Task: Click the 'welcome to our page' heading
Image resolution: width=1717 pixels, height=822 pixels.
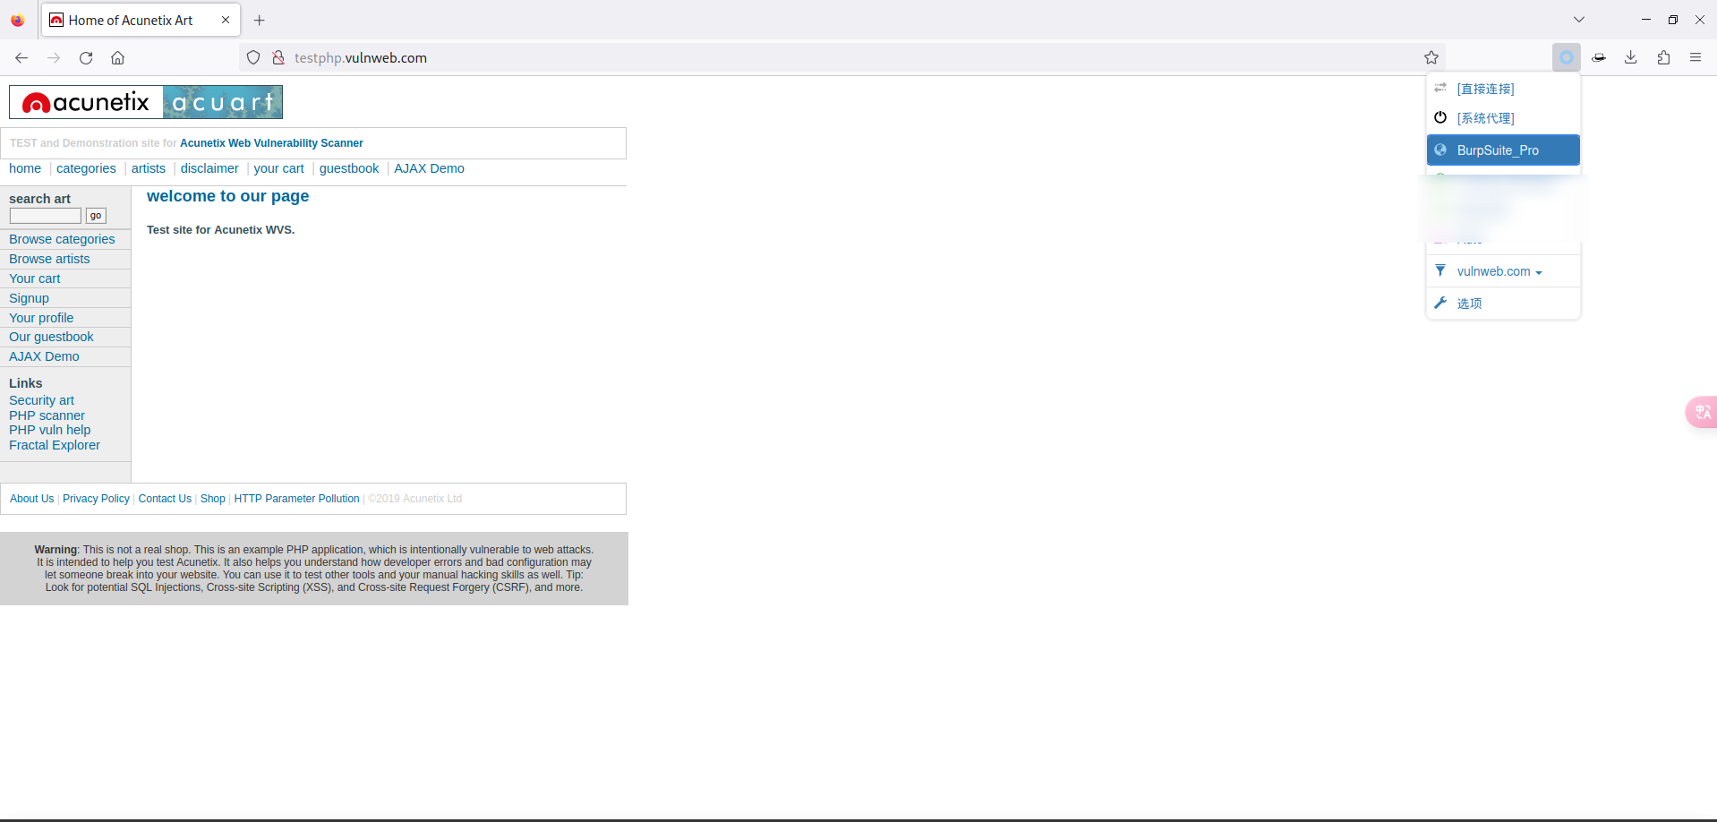Action: pyautogui.click(x=227, y=196)
